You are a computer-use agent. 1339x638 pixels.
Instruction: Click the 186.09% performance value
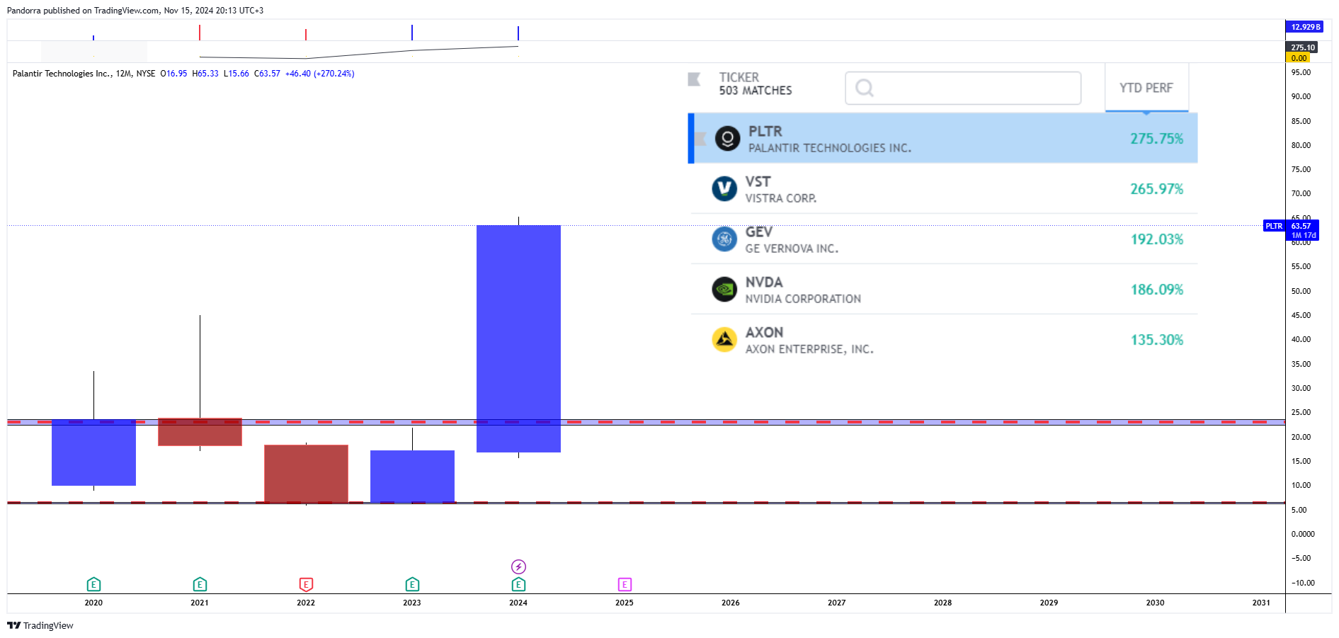1157,290
